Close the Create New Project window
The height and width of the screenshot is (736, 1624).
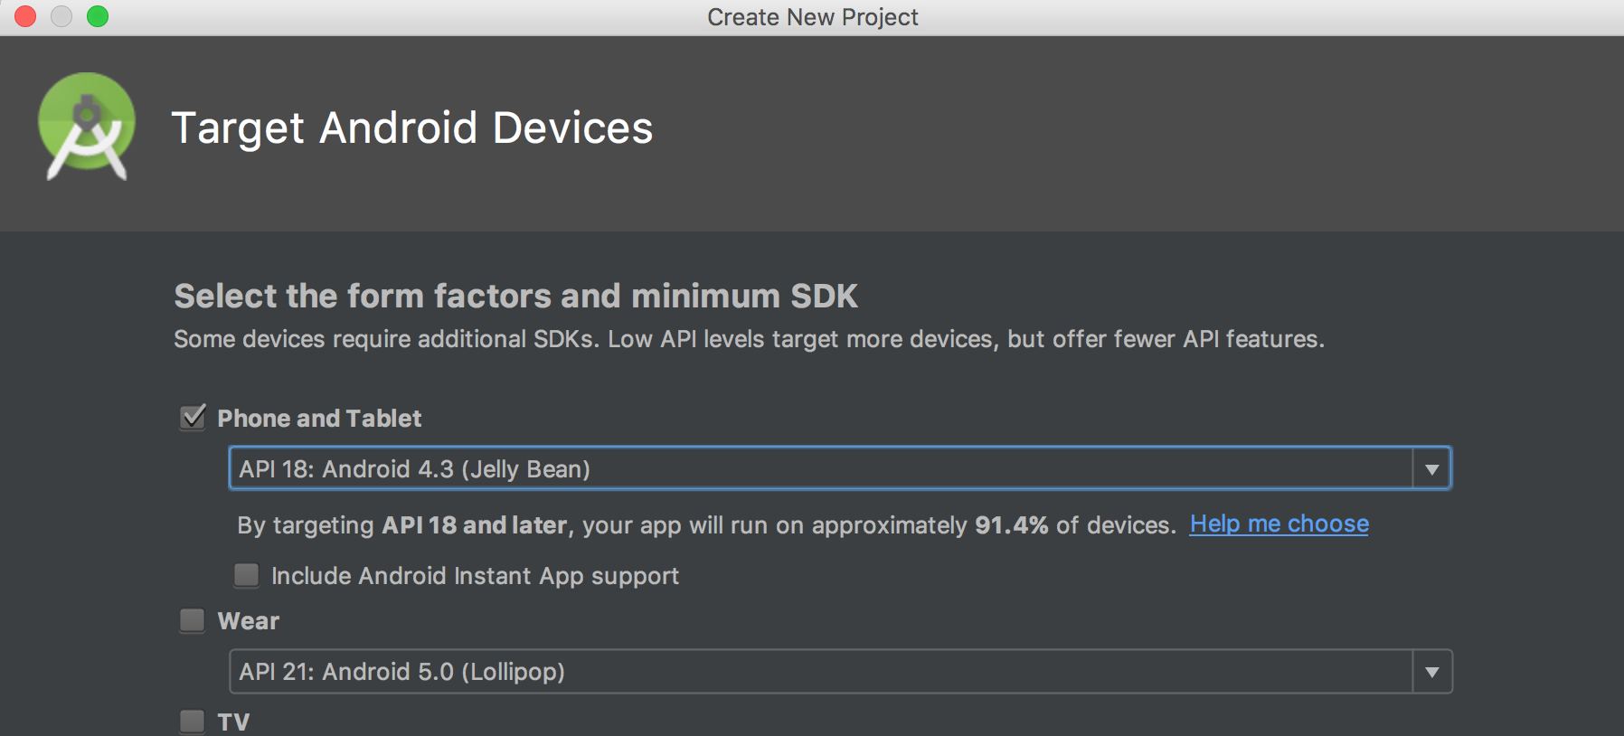click(x=25, y=16)
